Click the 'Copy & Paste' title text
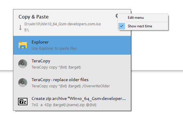This screenshot has height=117, width=183. [33, 17]
